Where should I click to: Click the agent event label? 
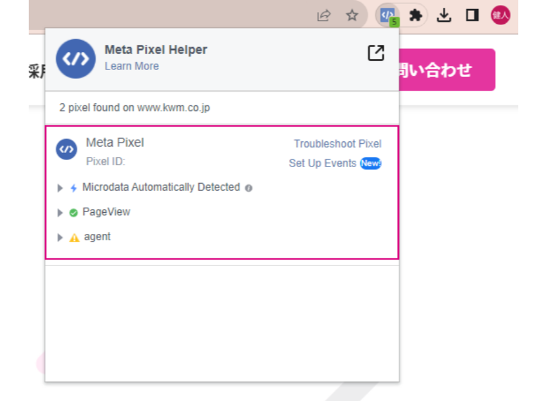click(x=97, y=237)
